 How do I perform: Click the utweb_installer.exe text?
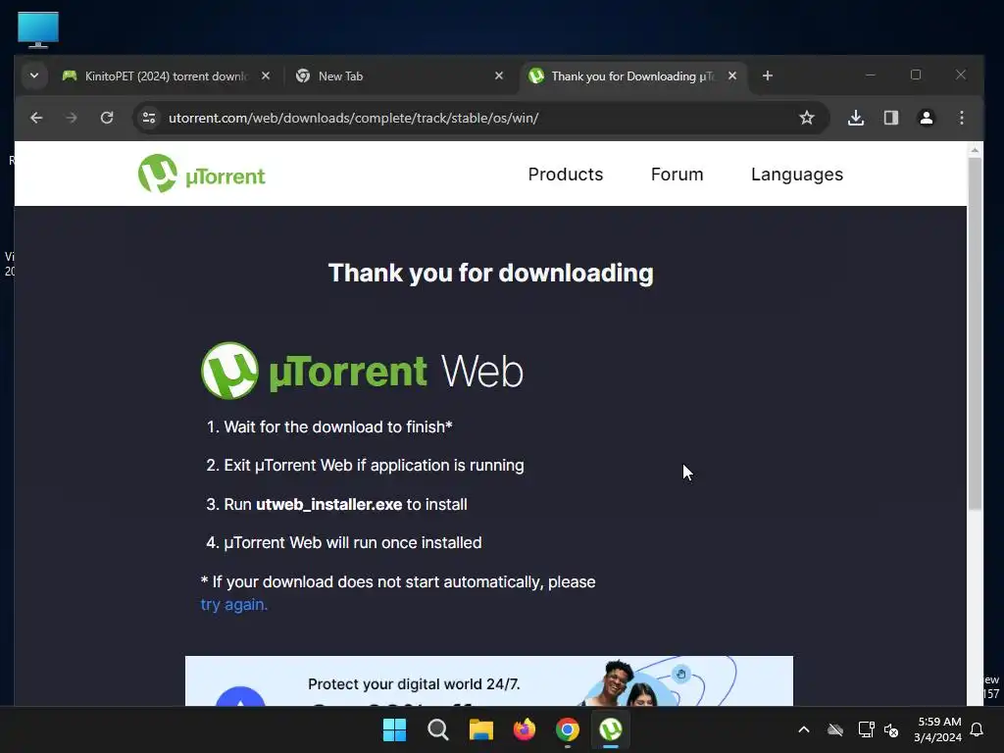click(329, 505)
